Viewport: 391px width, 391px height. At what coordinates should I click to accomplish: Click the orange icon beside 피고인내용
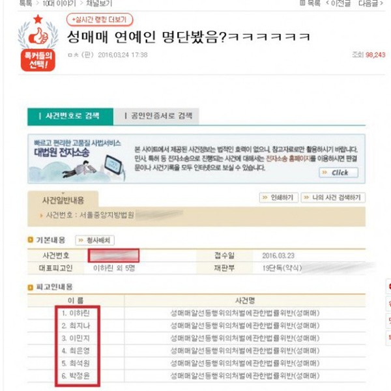click(x=31, y=287)
